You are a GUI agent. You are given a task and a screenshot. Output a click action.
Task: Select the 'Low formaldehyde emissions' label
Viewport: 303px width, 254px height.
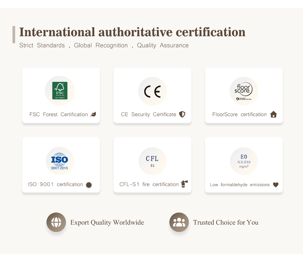point(240,185)
